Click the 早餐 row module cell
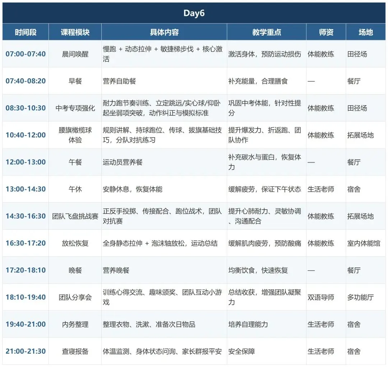The height and width of the screenshot is (367, 388). [74, 81]
